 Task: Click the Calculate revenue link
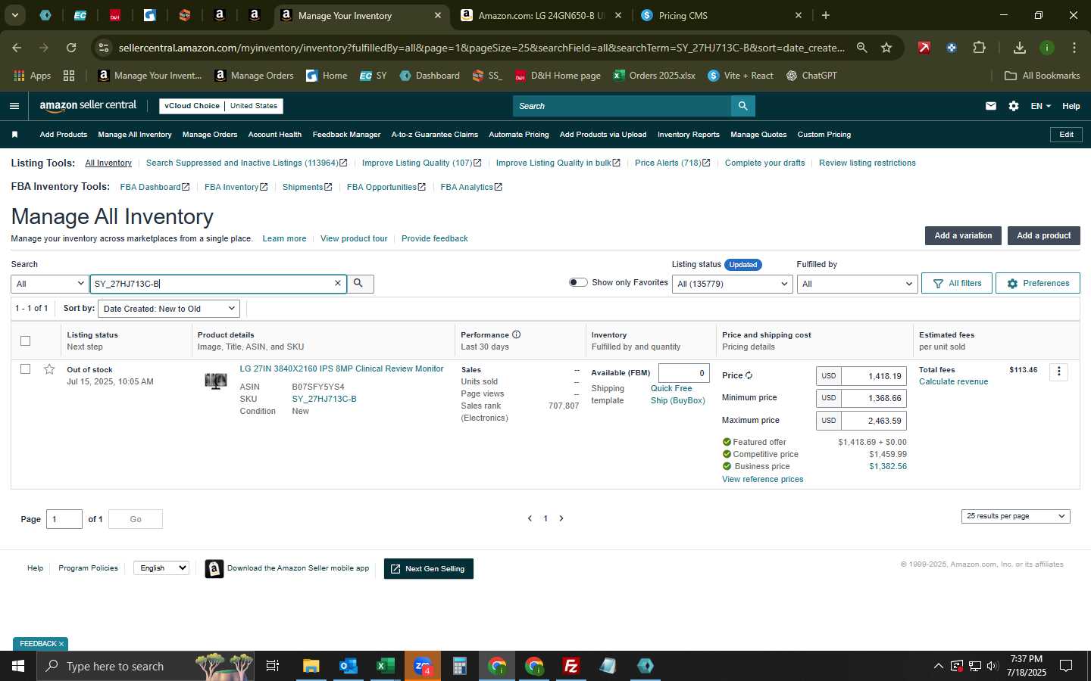(953, 381)
